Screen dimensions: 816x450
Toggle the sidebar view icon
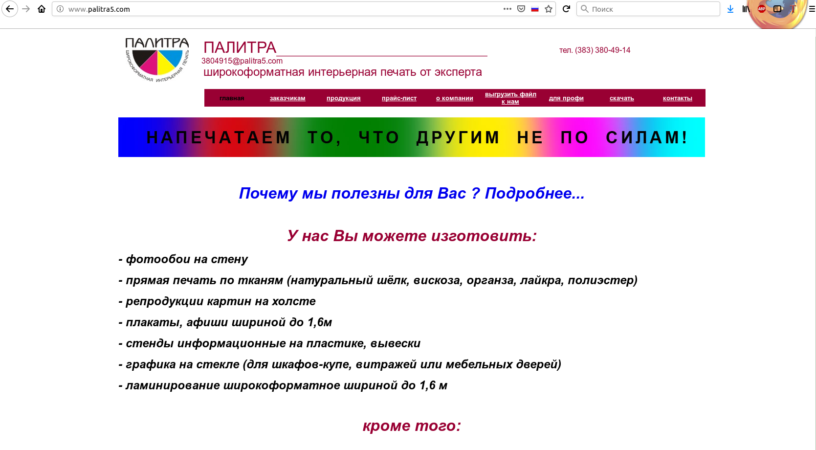(777, 9)
